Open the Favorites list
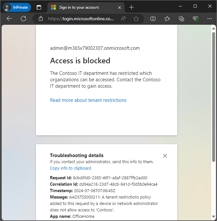This screenshot has height=221, width=217. click(167, 19)
